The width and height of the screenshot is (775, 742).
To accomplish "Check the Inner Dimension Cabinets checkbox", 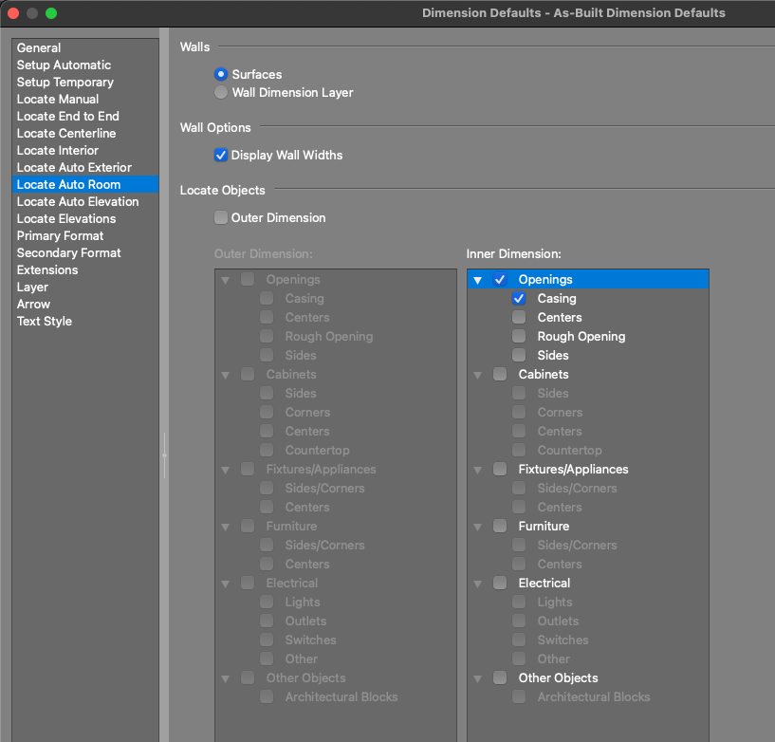I will 500,374.
